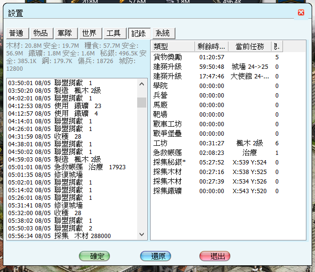
Task: Click the 剩餘時... column header
Action: pyautogui.click(x=212, y=46)
